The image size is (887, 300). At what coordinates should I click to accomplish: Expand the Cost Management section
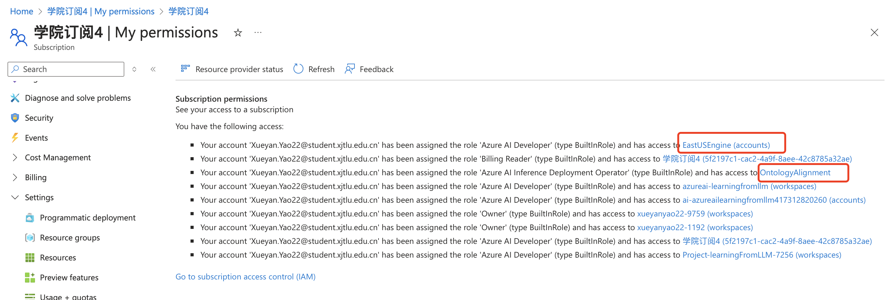15,157
